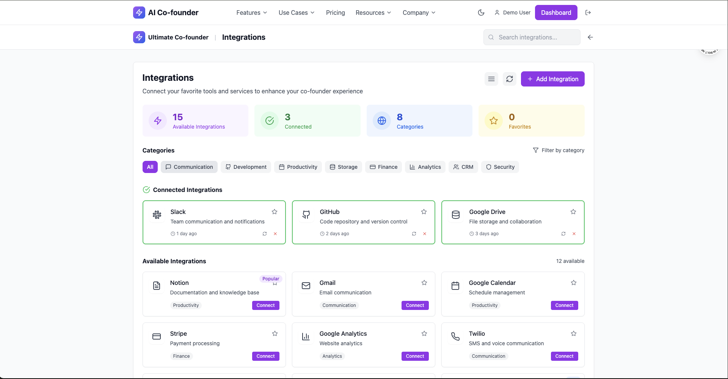This screenshot has width=728, height=379.
Task: Click the Gmail envelope icon
Action: [306, 286]
